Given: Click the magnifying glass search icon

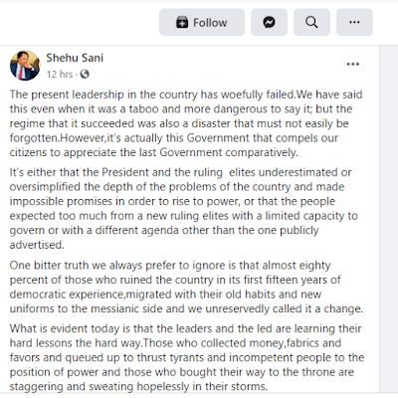Looking at the screenshot, I should [x=311, y=22].
